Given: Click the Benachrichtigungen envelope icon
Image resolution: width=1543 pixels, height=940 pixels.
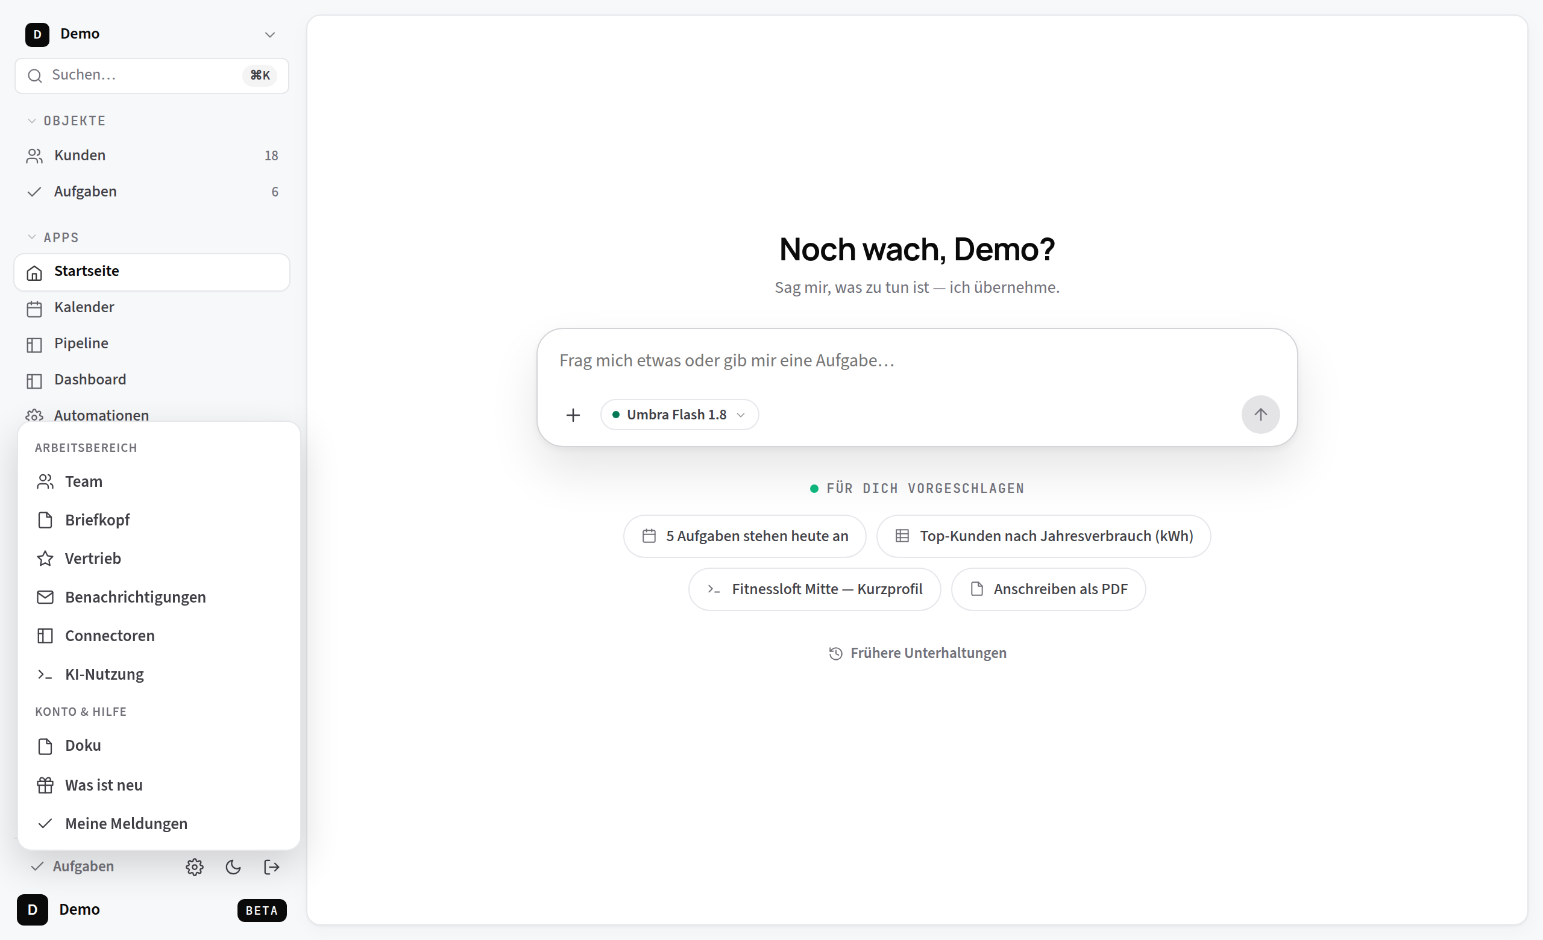Looking at the screenshot, I should 45,598.
